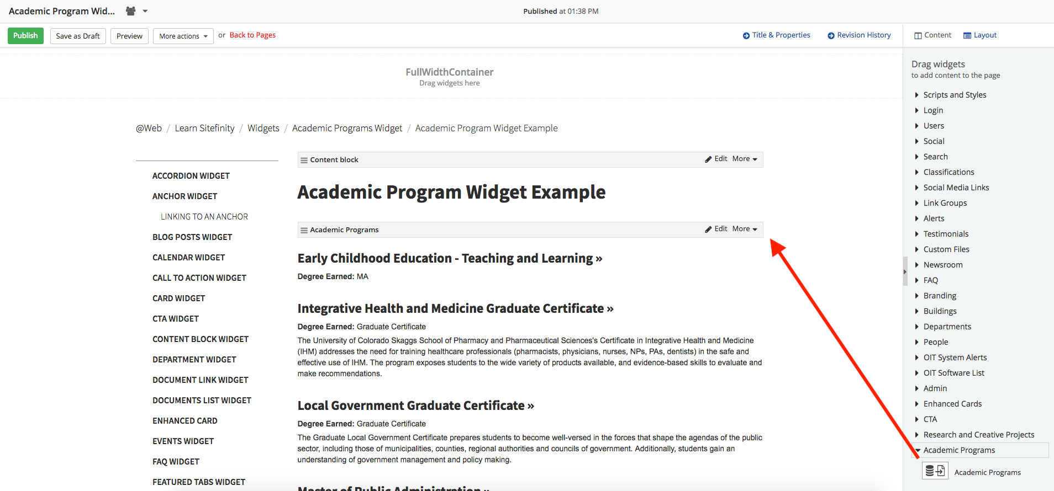The height and width of the screenshot is (491, 1054).
Task: Click the people group icon beside page title
Action: [130, 11]
